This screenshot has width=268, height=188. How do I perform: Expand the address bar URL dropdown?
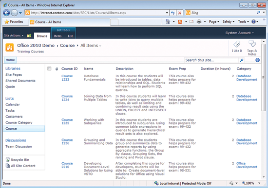pyautogui.click(x=167, y=13)
